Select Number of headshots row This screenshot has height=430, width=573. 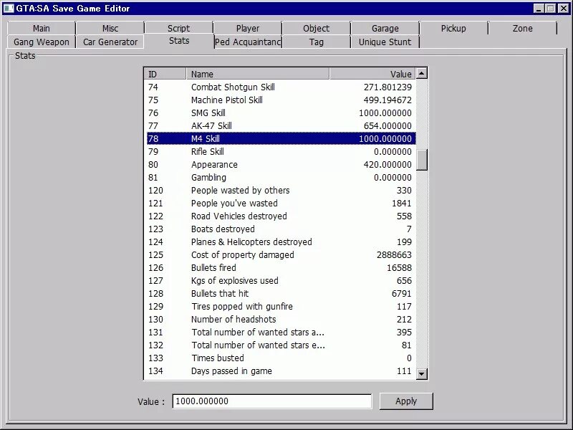tap(280, 319)
